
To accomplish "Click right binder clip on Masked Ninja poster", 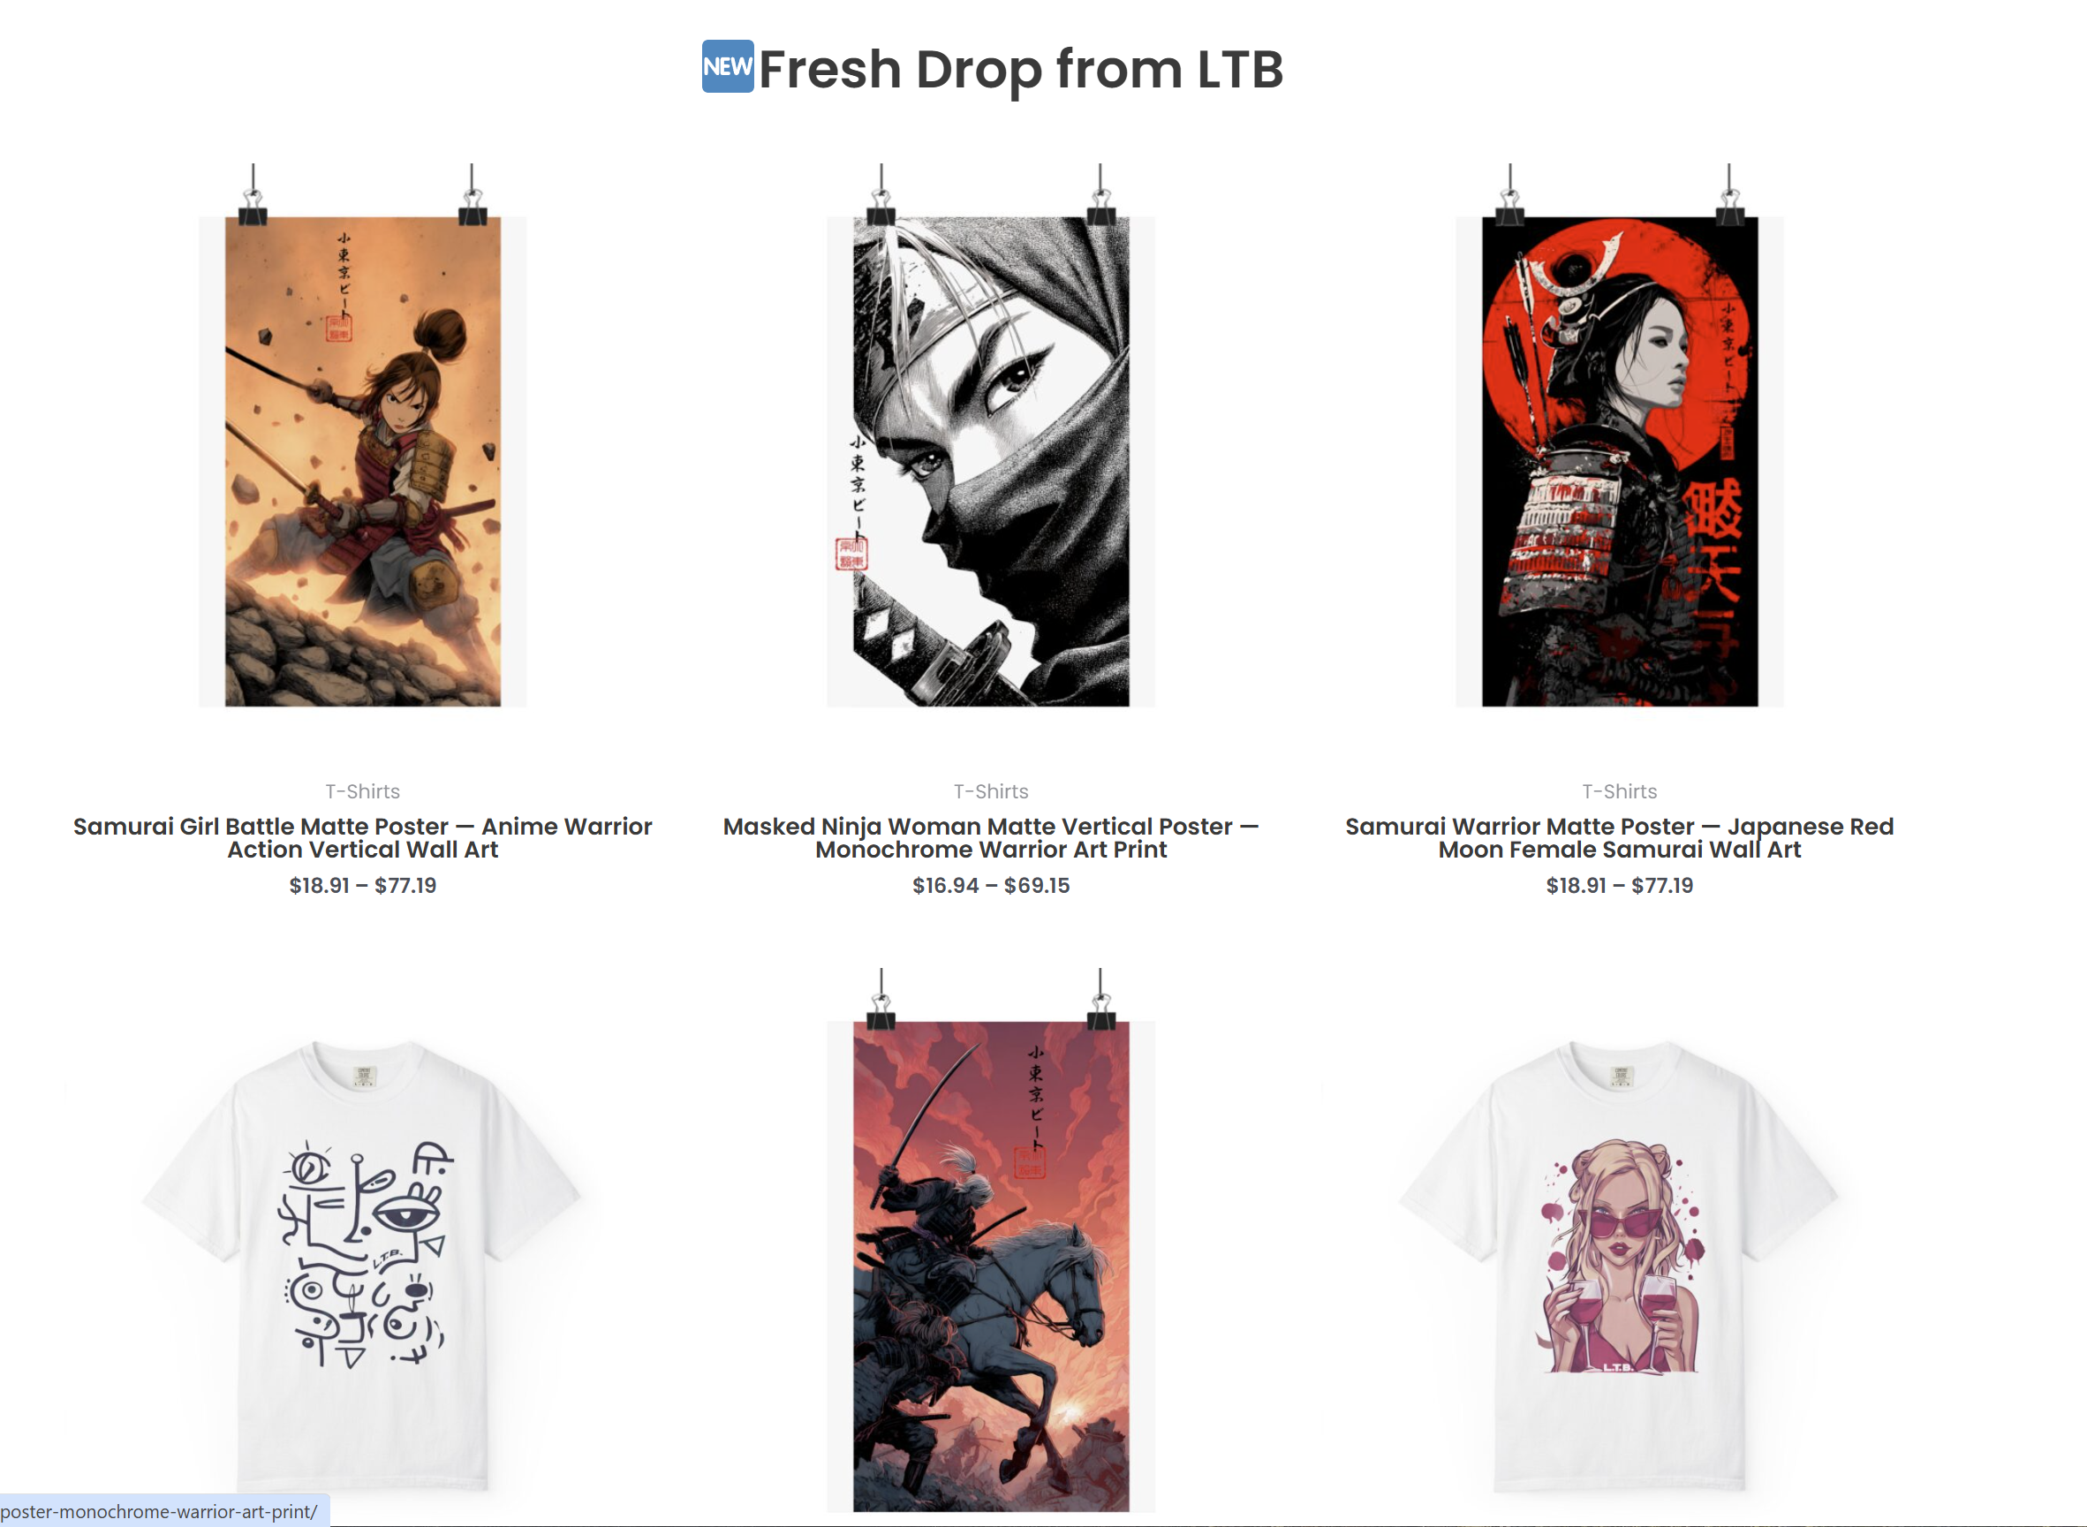I will pyautogui.click(x=1100, y=196).
